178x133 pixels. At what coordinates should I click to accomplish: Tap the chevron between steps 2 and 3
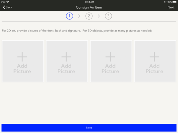click(x=99, y=16)
